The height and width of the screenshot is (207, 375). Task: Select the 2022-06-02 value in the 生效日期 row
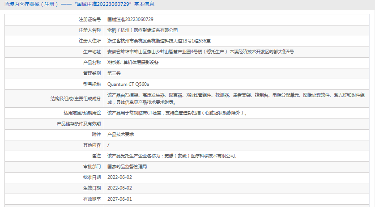tap(119, 188)
